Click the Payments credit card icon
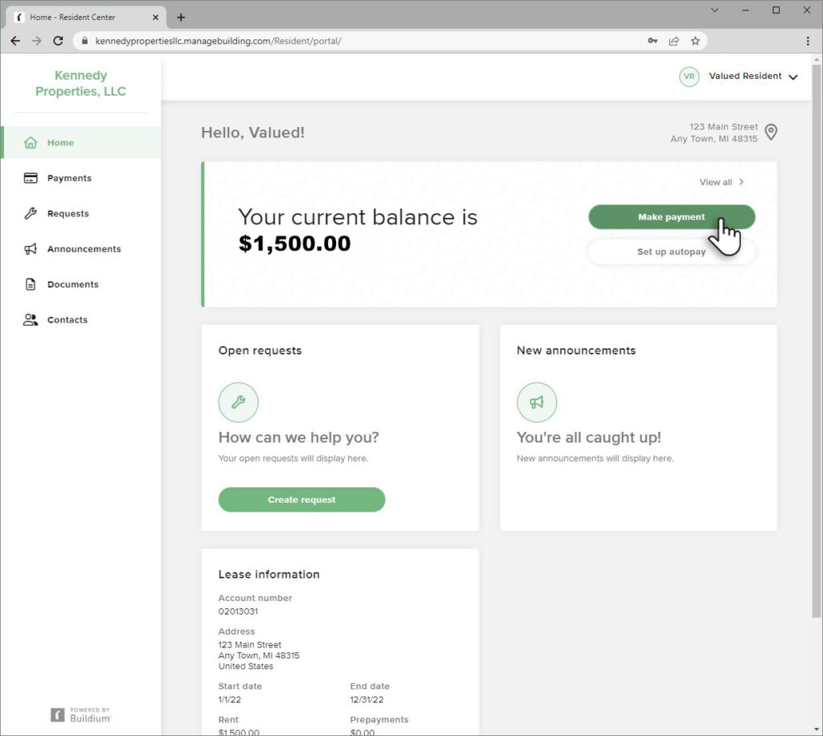The image size is (823, 736). 31,179
